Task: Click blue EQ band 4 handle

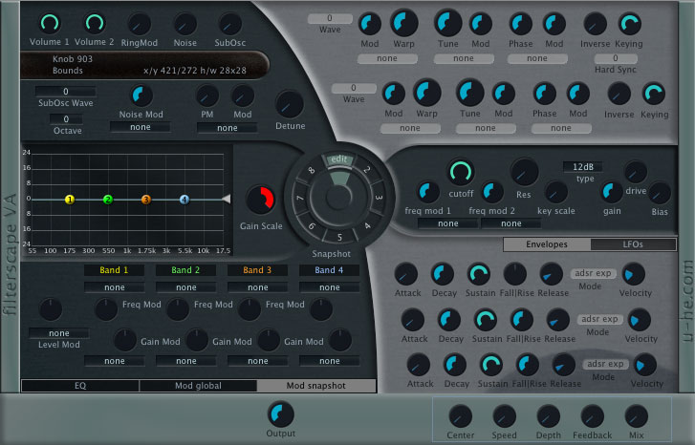Action: [185, 200]
